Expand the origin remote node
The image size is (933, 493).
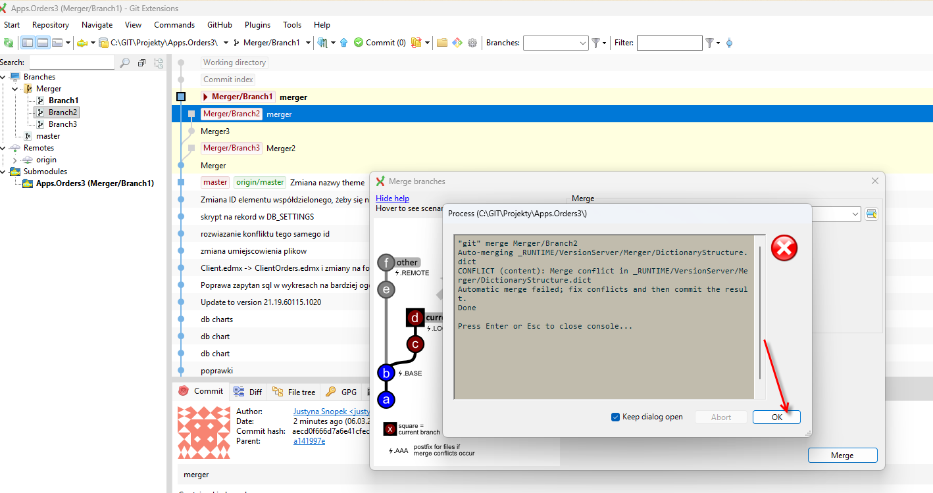(x=15, y=160)
